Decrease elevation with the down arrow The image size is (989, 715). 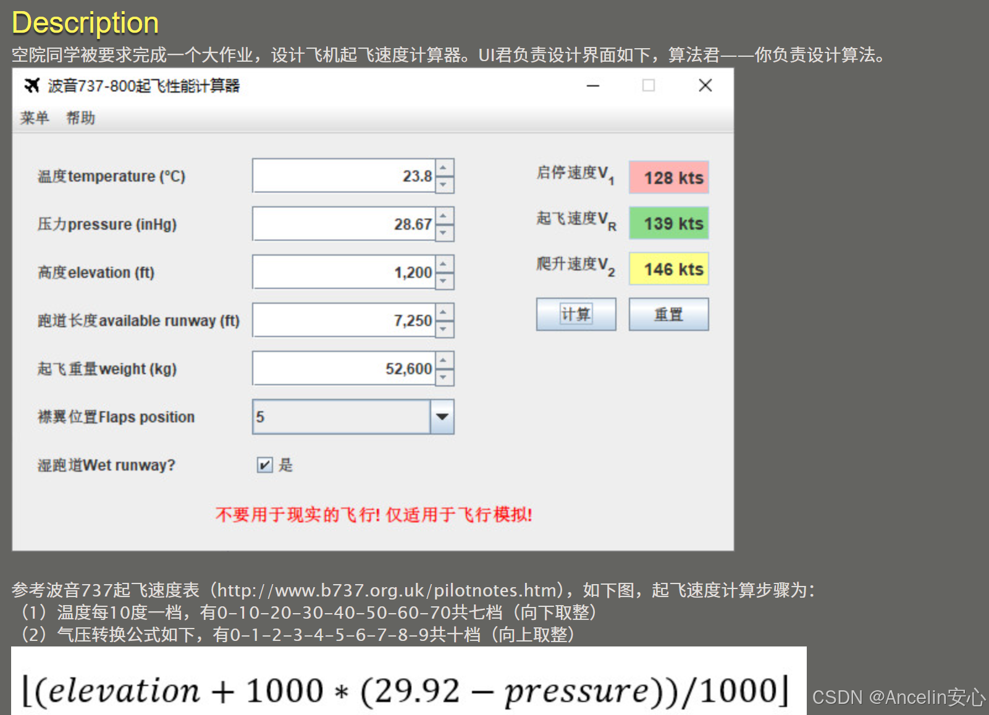[444, 281]
